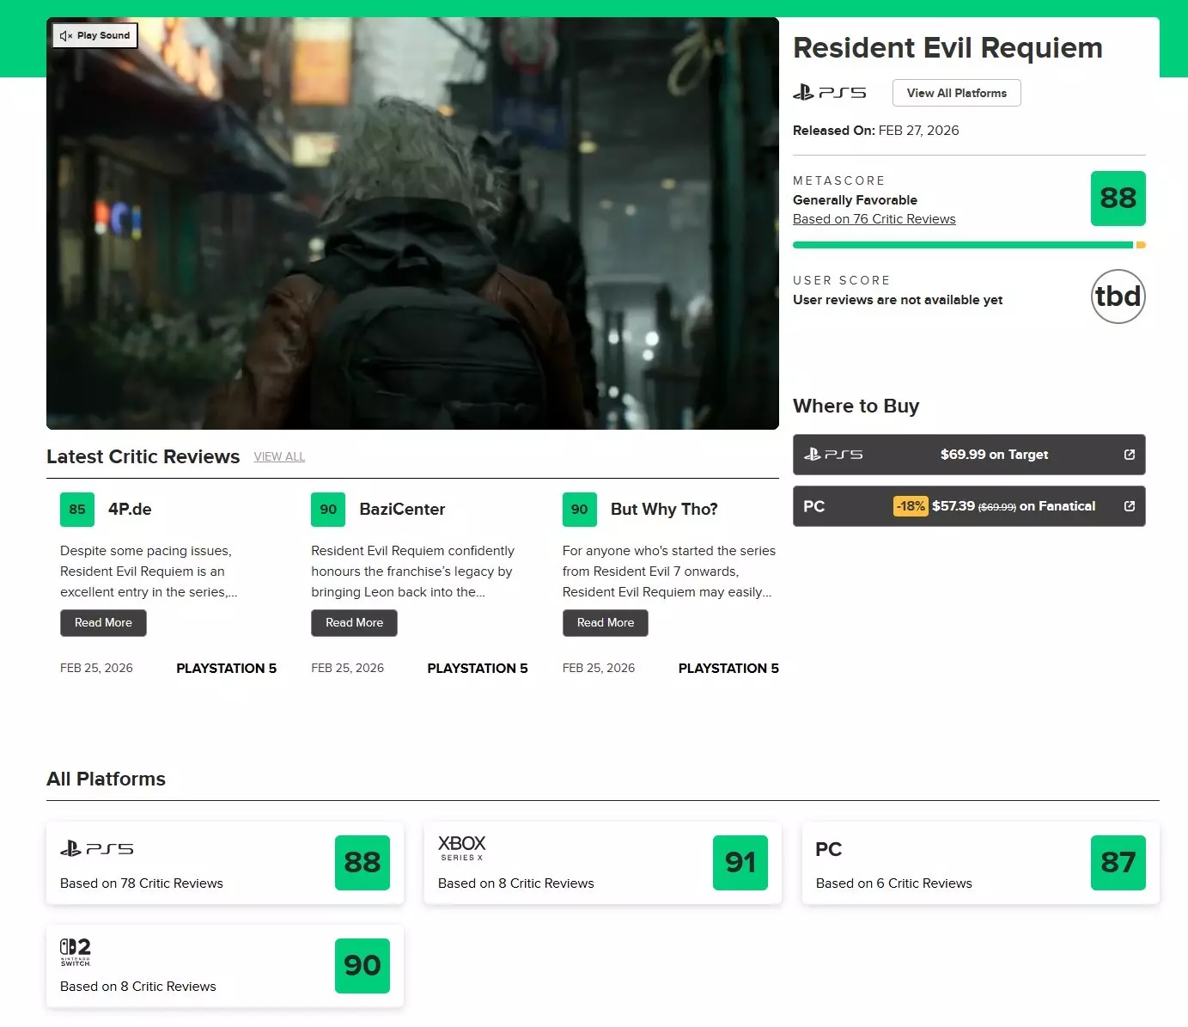This screenshot has width=1188, height=1027.
Task: Click the Metascore green progress bar
Action: pyautogui.click(x=962, y=245)
